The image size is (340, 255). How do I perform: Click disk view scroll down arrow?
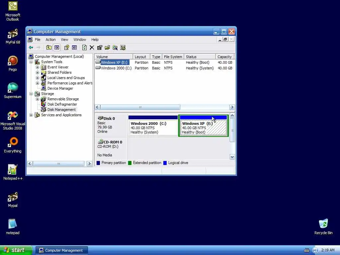pos(232,157)
